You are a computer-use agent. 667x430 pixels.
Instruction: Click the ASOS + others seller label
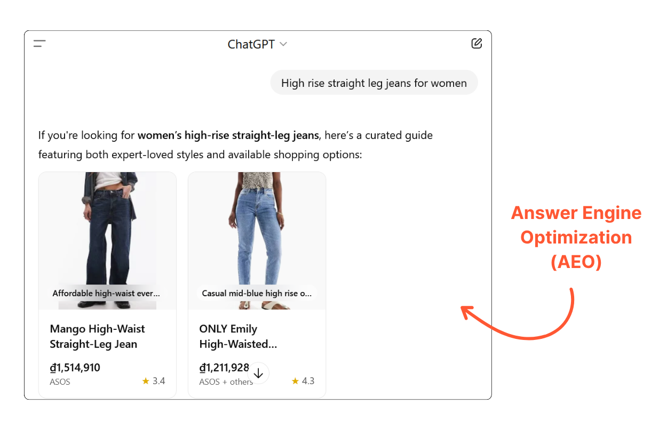[226, 382]
